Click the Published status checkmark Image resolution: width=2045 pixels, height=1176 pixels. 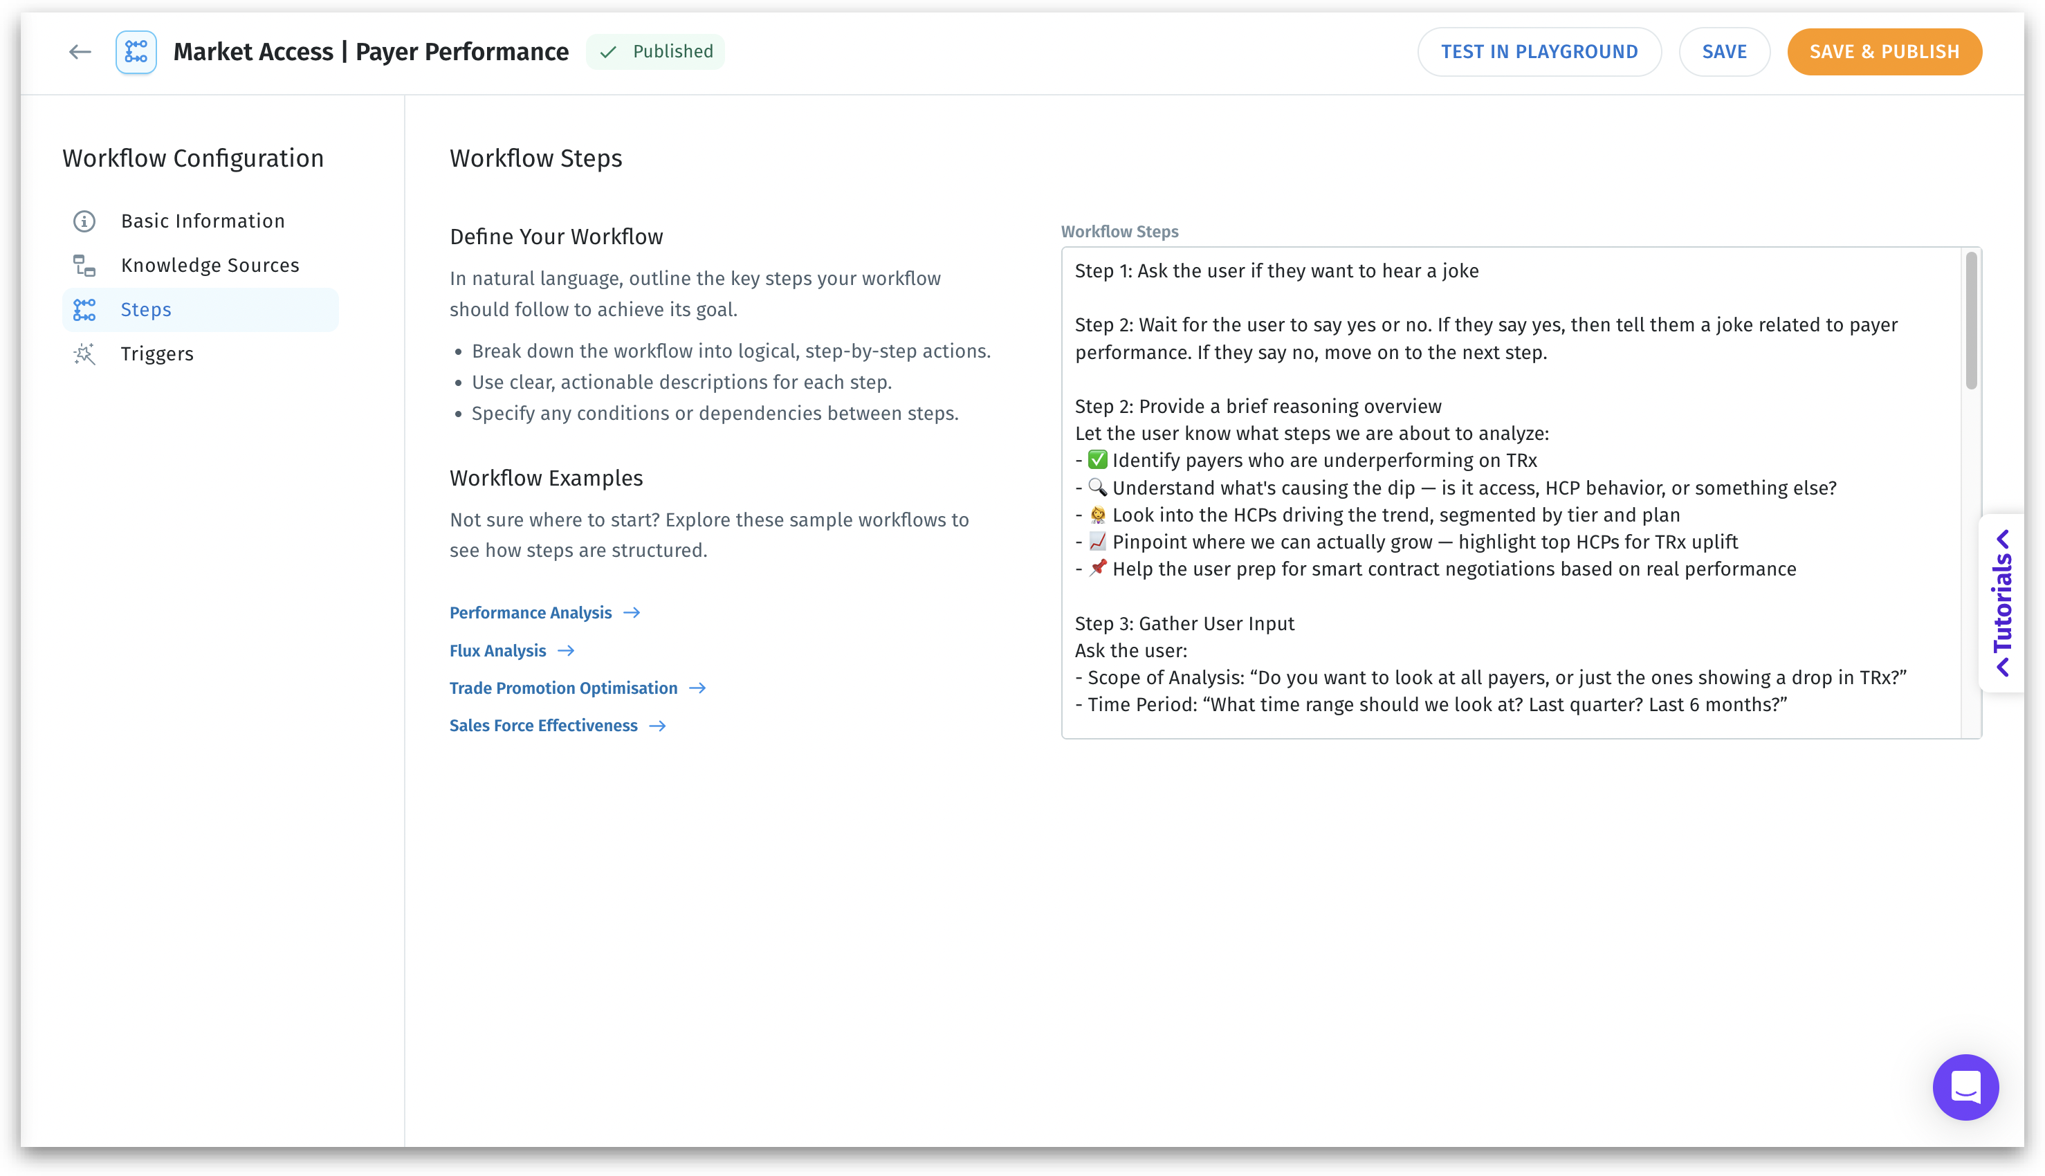point(608,53)
